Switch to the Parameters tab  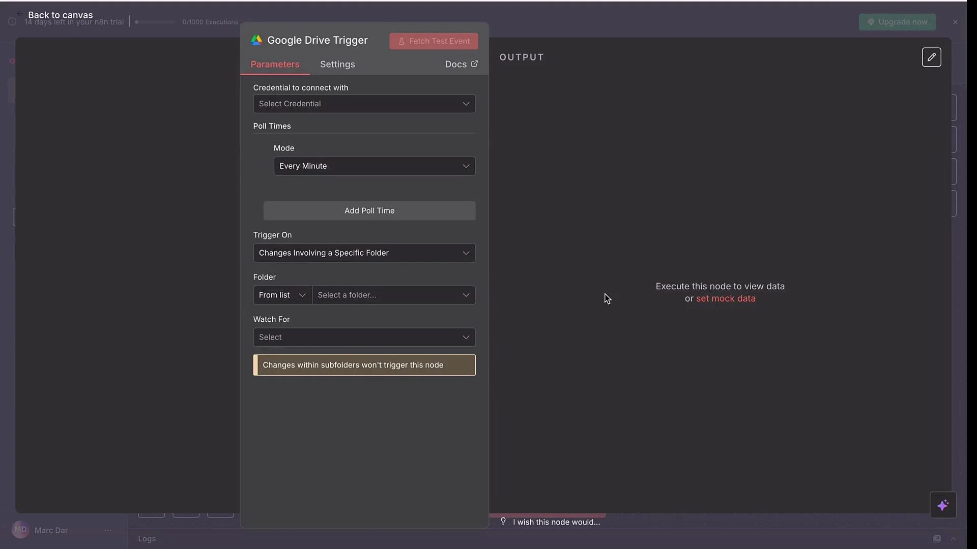275,64
